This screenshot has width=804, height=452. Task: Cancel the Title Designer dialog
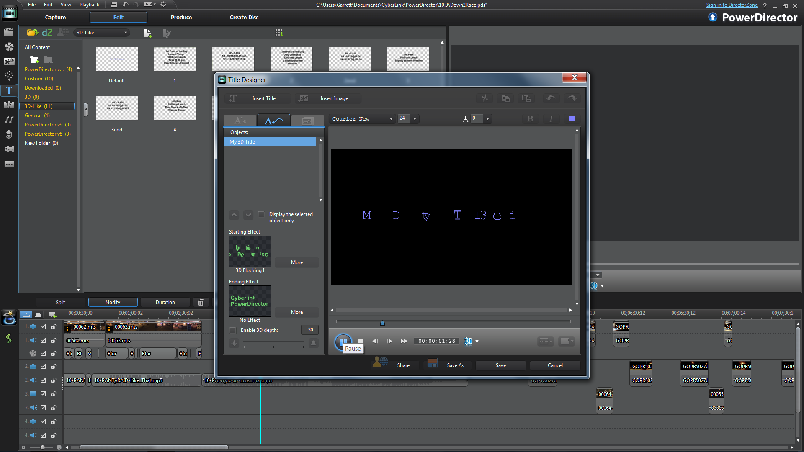pos(555,365)
